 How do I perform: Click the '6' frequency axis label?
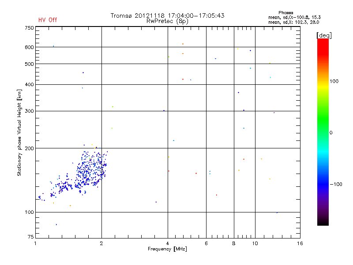[206, 243]
